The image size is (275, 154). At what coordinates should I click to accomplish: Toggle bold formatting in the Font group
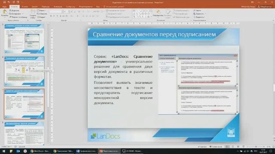click(x=51, y=16)
